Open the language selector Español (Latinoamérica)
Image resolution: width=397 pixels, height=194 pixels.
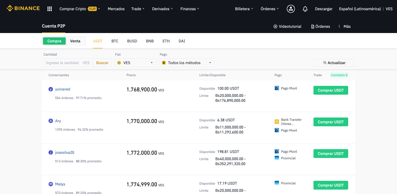coord(360,9)
